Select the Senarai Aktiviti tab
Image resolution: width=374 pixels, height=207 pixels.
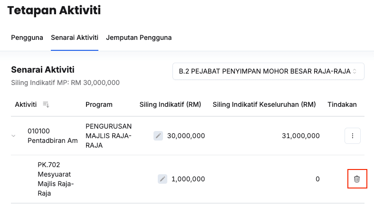75,38
